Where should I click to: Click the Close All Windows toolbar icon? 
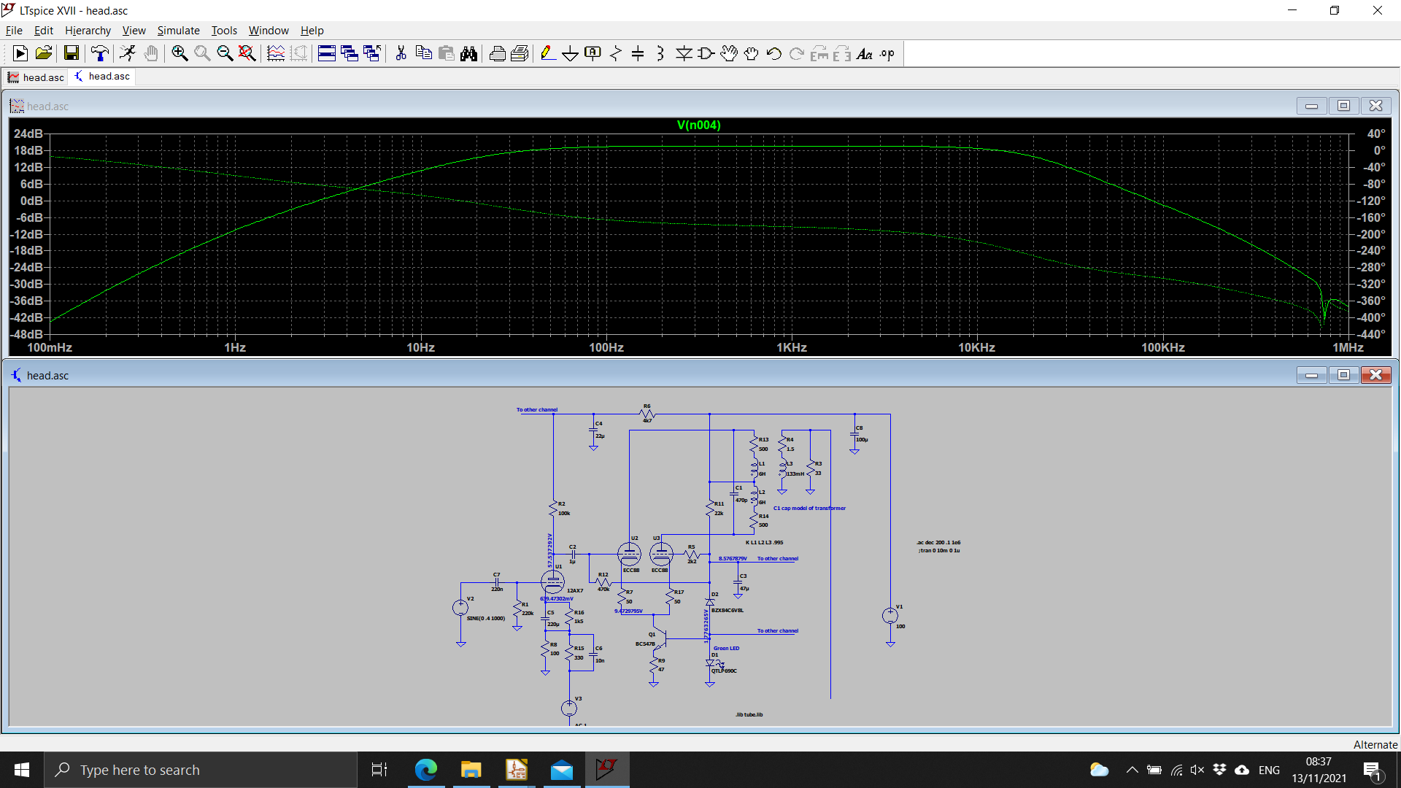372,53
